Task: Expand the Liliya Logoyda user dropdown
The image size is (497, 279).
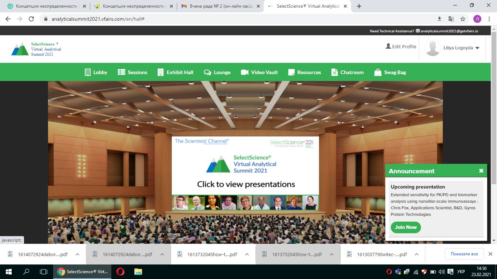Action: 477,48
